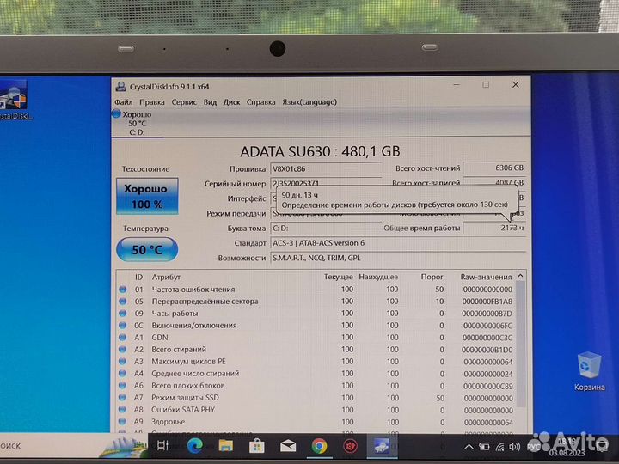Open the Правка menu
The height and width of the screenshot is (464, 619).
point(152,101)
